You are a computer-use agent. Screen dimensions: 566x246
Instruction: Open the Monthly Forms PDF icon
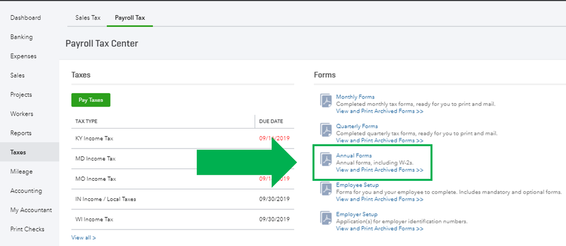point(326,101)
